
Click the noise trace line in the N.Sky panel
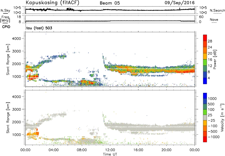click(110, 10)
